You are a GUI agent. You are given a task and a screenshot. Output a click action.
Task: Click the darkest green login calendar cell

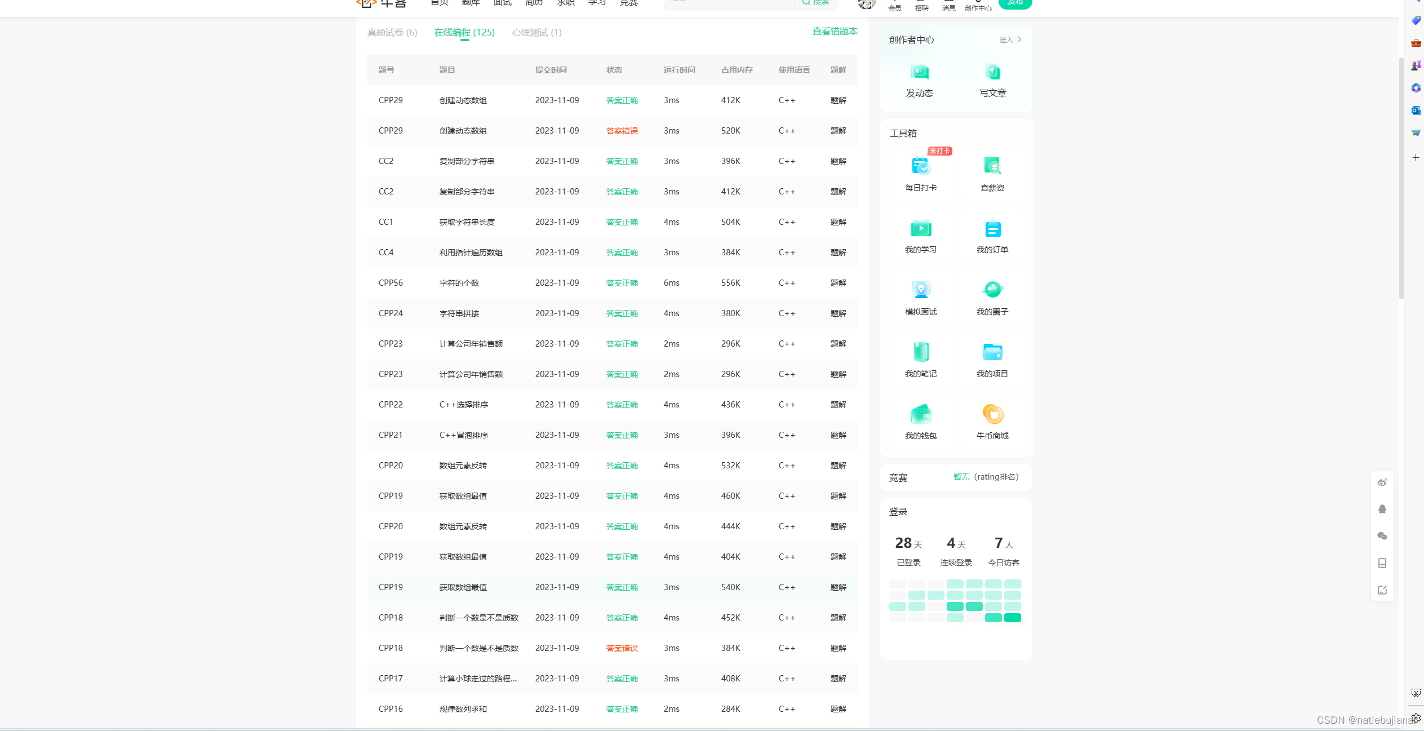pos(1012,618)
